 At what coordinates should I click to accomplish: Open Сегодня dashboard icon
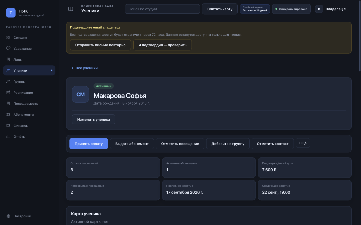tap(8, 37)
